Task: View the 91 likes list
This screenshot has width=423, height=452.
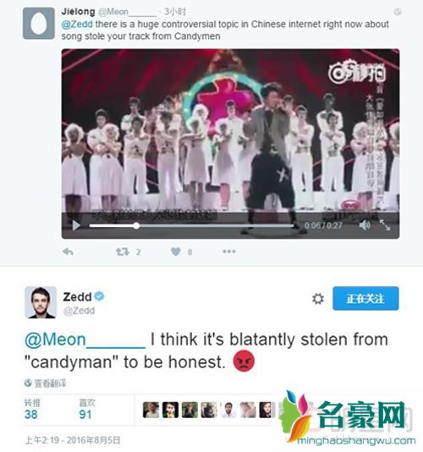Action: [x=86, y=409]
